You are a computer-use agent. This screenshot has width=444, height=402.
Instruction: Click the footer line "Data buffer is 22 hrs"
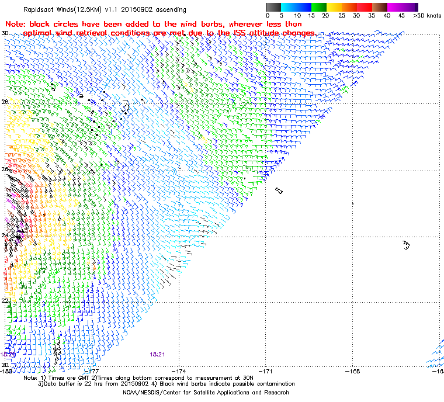166,384
